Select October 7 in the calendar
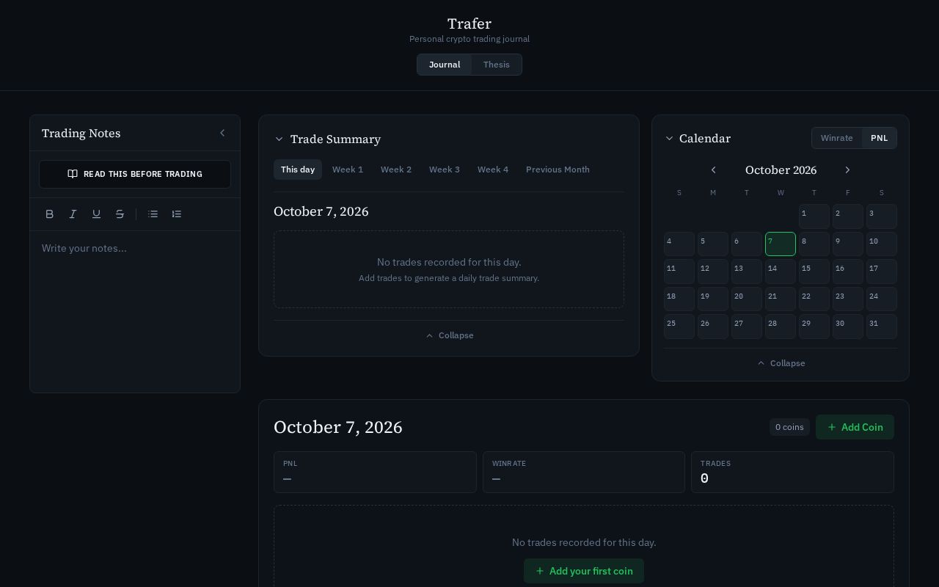Image resolution: width=939 pixels, height=587 pixels. pyautogui.click(x=781, y=244)
